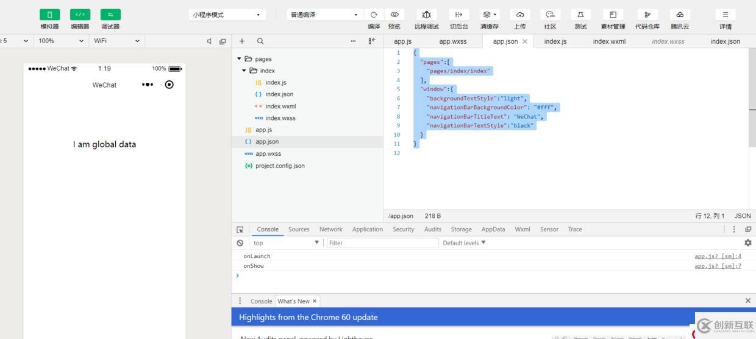Open file tree more options ellipsis

click(354, 41)
